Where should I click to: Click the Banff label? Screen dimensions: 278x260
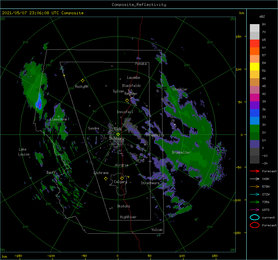(x=51, y=172)
